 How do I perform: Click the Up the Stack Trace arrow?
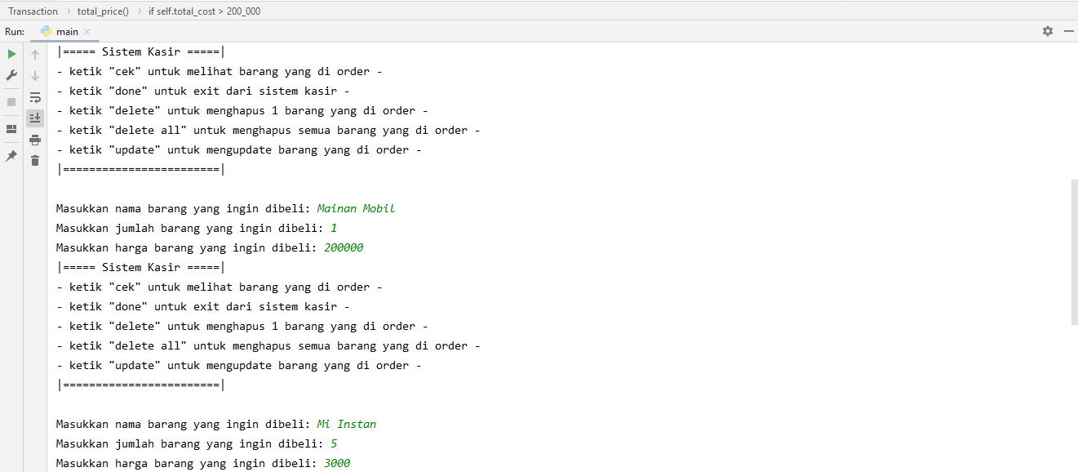click(x=35, y=55)
